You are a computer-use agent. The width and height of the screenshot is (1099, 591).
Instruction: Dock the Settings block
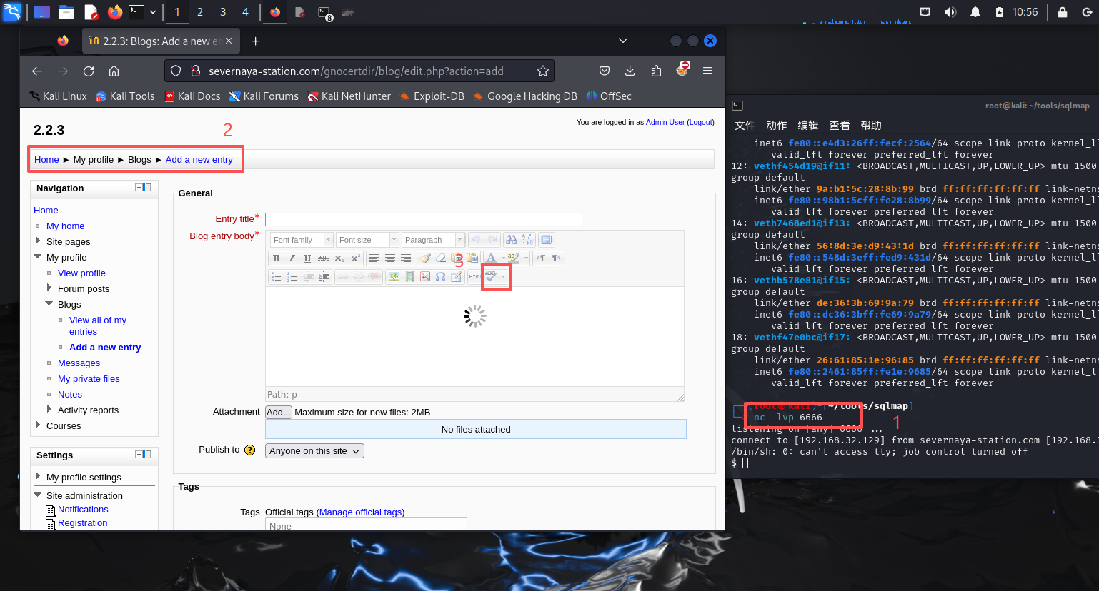pyautogui.click(x=147, y=455)
